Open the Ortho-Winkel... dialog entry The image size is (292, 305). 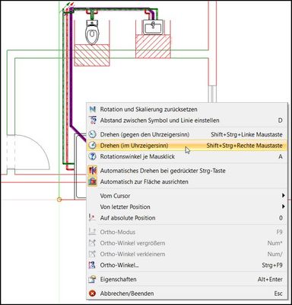[187, 265]
